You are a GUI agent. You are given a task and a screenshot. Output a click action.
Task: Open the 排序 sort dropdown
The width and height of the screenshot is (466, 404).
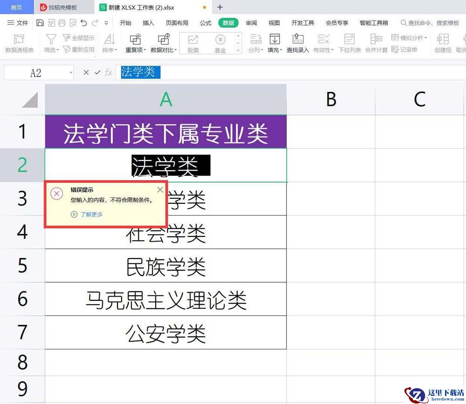110,43
